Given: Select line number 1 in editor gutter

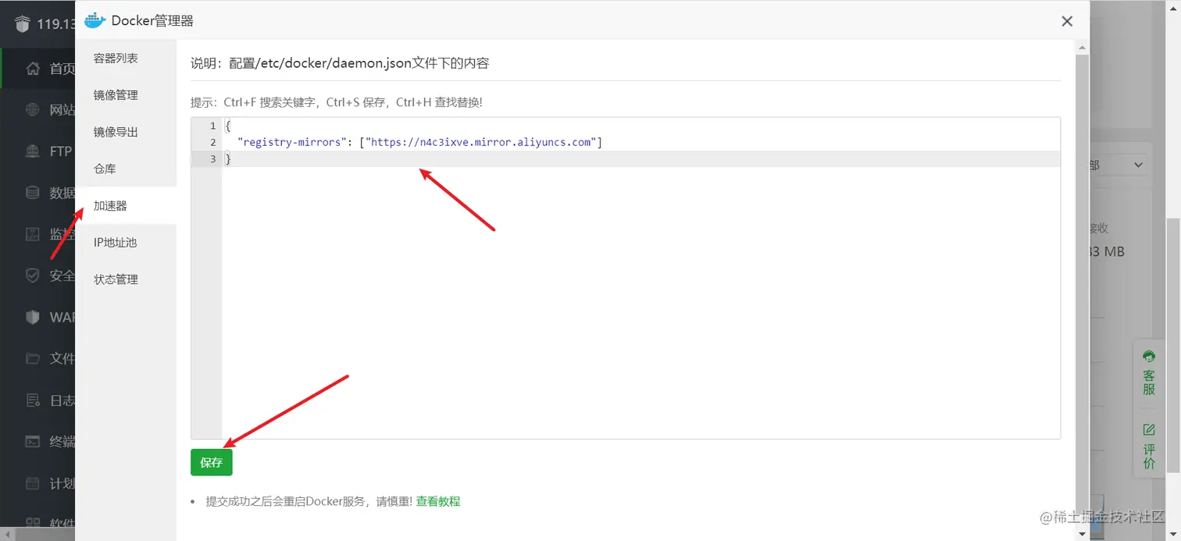Looking at the screenshot, I should 213,126.
